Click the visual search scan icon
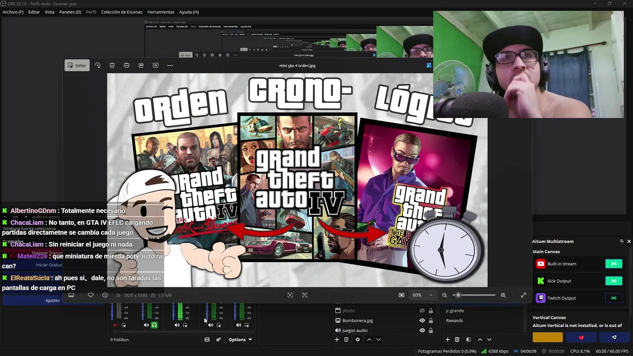This screenshot has height=356, width=633. [x=290, y=295]
